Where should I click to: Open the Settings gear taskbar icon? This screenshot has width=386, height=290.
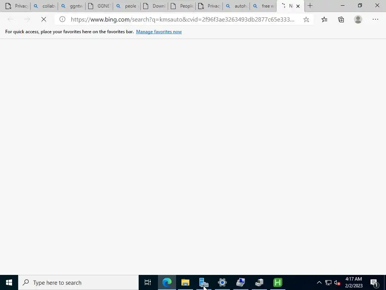point(222,282)
